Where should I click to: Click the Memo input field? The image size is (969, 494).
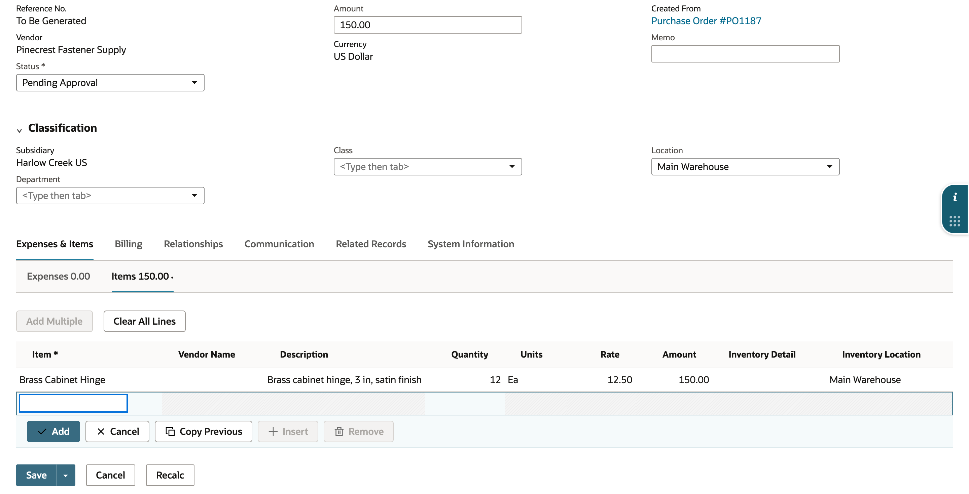coord(745,54)
